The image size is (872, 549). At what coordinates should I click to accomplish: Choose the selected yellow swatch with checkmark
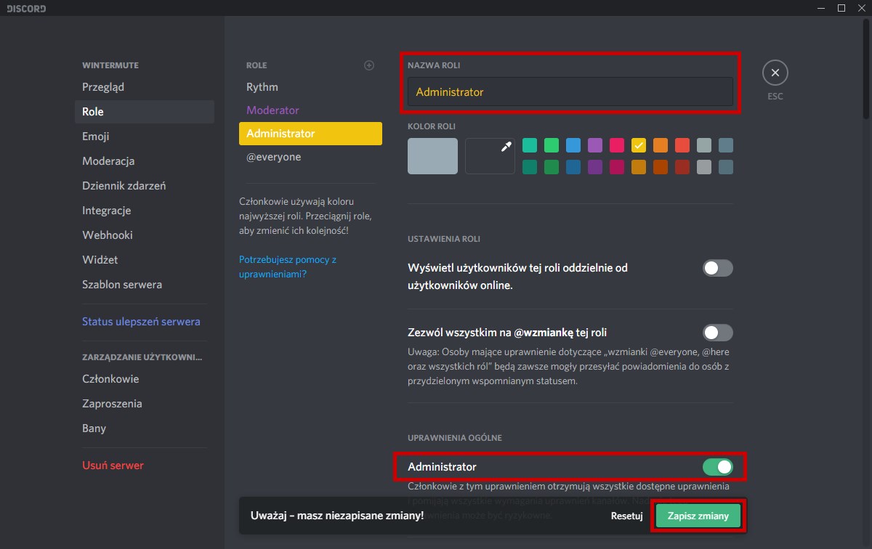point(639,145)
